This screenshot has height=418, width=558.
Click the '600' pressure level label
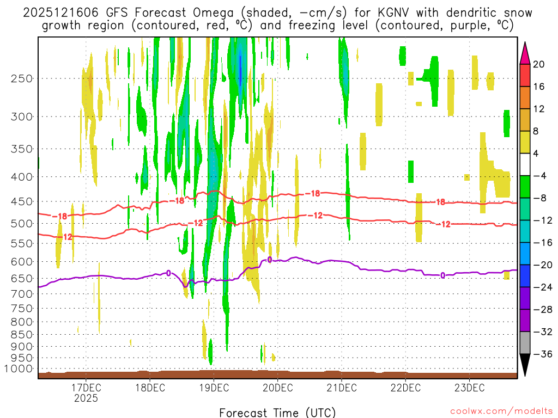click(22, 262)
